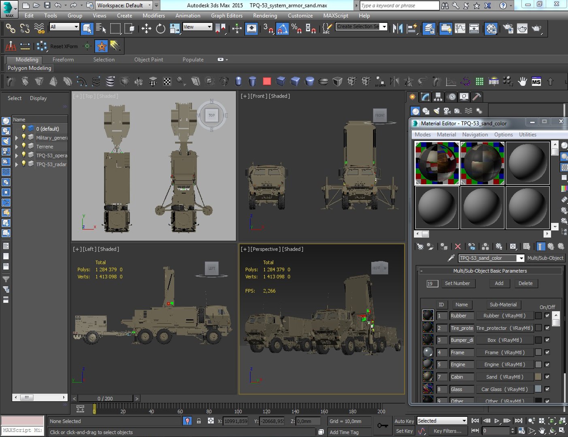The image size is (568, 437).
Task: Toggle the Angle Snap tool
Action: coord(282,28)
